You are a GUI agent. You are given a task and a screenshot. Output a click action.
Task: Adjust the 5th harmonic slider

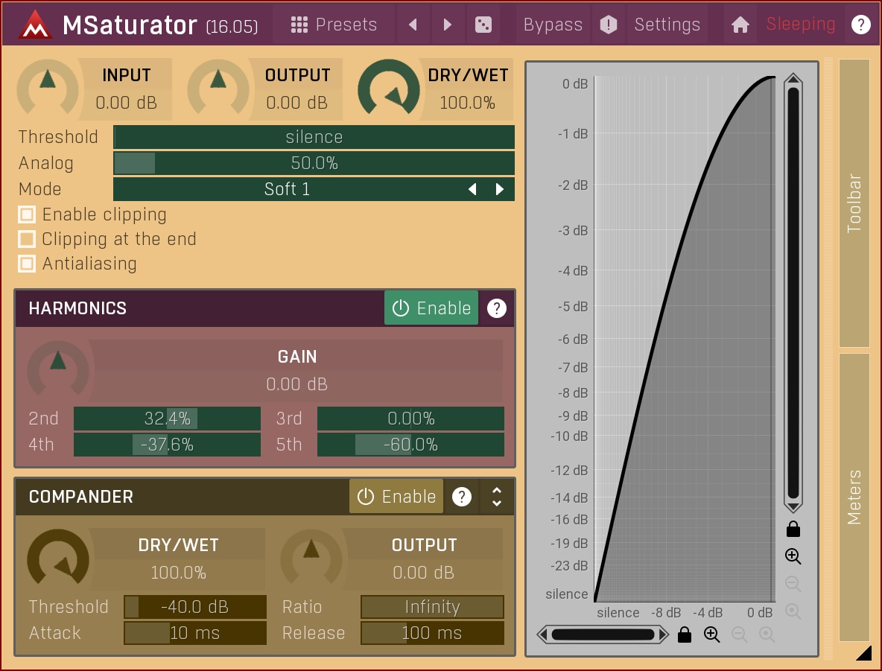[410, 445]
